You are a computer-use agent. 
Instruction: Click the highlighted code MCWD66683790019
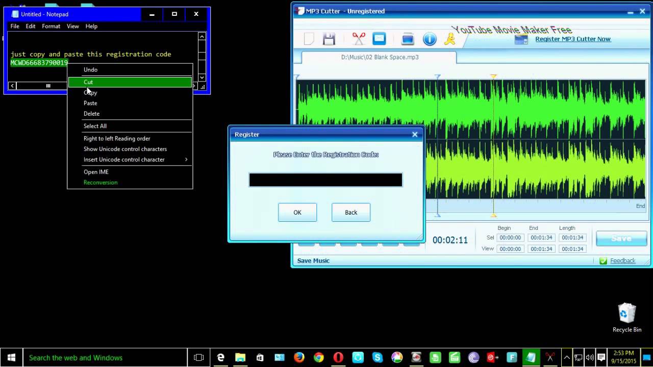tap(39, 63)
